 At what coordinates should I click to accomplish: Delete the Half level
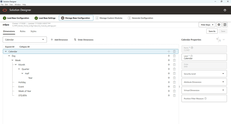(174, 74)
